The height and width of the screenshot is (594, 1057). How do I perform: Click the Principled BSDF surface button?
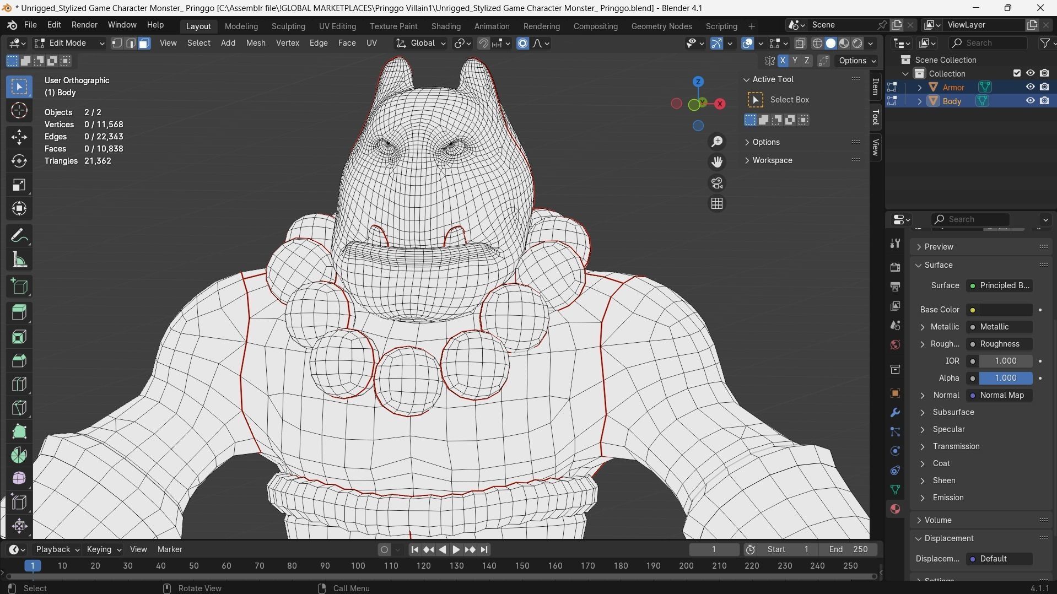1000,286
